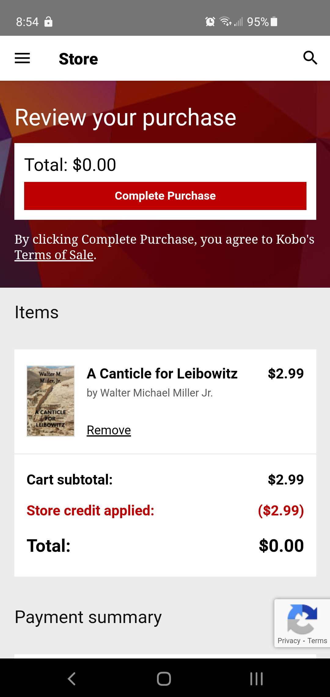Tap the Store credit applied amount
The image size is (330, 697).
point(280,510)
